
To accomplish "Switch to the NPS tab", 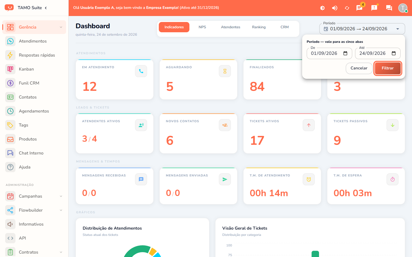I will (202, 27).
